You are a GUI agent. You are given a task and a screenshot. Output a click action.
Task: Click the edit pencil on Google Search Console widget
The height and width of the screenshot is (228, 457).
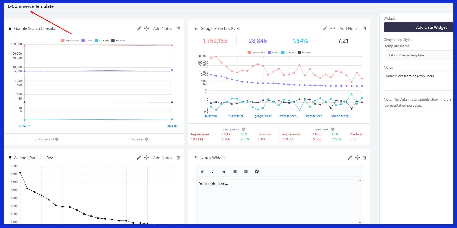(x=139, y=29)
